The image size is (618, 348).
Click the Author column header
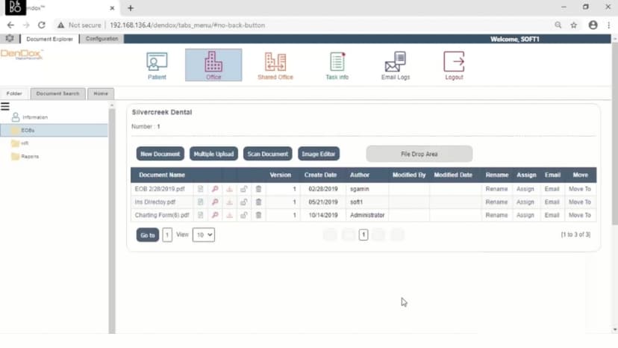point(360,175)
